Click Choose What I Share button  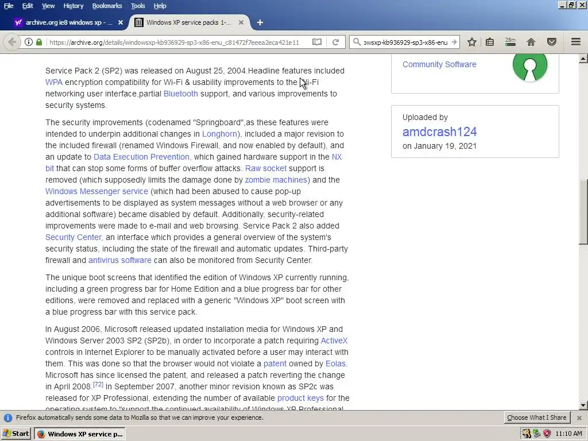(537, 418)
